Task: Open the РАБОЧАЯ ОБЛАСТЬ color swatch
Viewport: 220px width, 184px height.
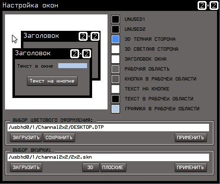Action: [115, 69]
